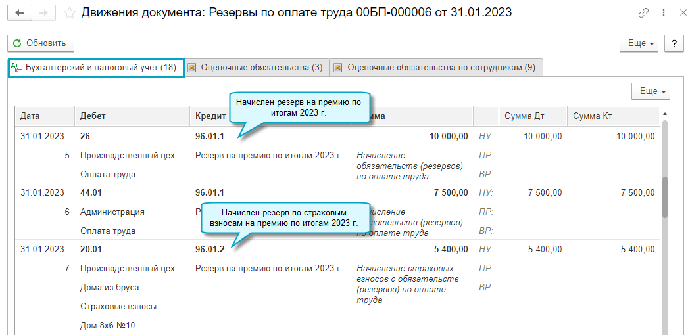Screen dimensions: 688x335
Task: Click Дом 8х6 №10 analytics entry
Action: [109, 326]
